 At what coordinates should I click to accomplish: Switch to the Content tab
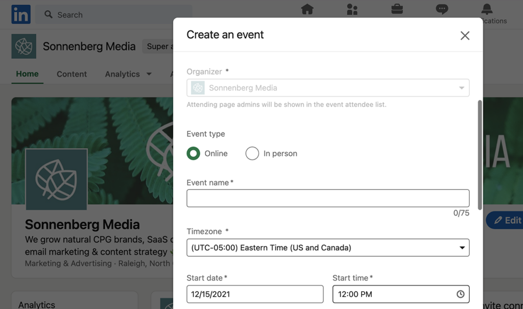click(x=72, y=74)
